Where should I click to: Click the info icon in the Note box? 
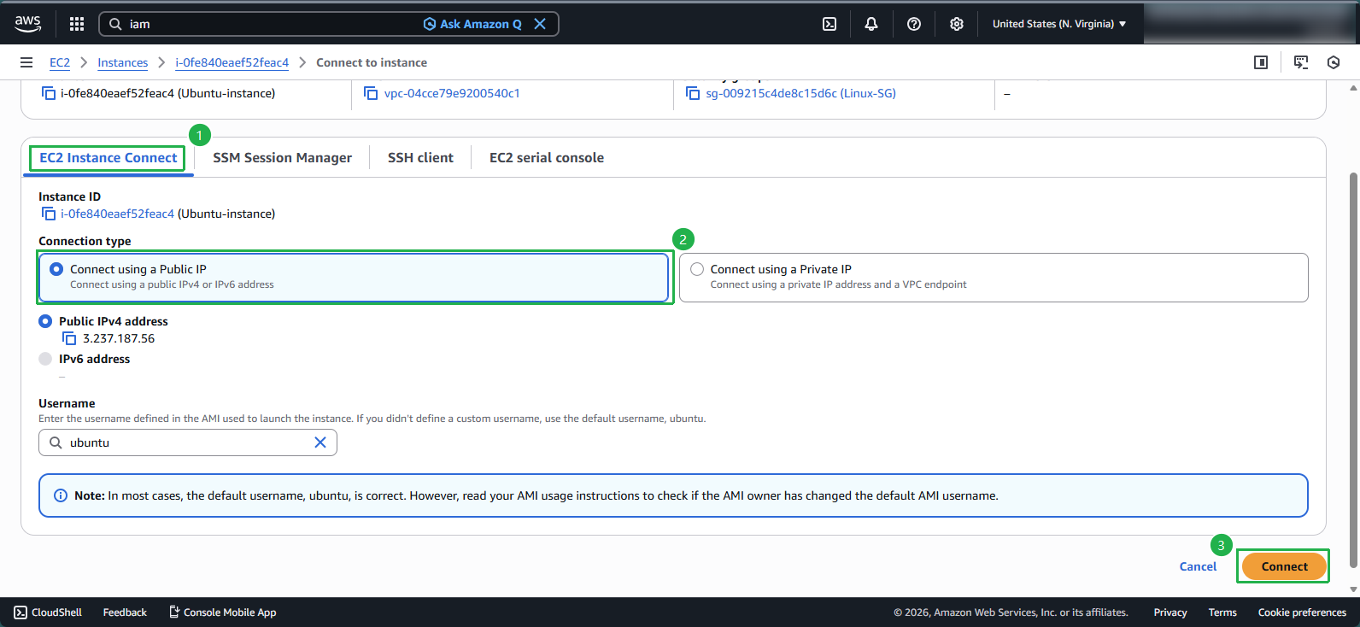point(61,495)
